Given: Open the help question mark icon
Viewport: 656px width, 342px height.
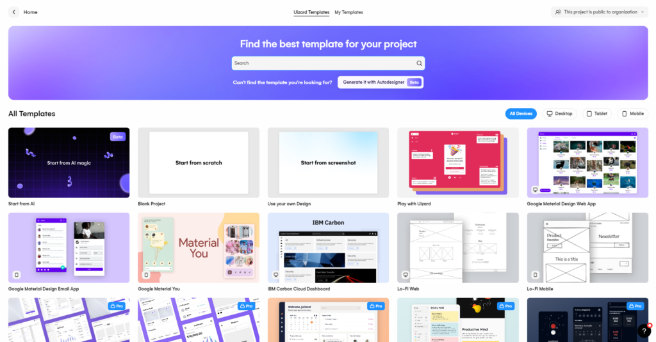Looking at the screenshot, I should 644,331.
